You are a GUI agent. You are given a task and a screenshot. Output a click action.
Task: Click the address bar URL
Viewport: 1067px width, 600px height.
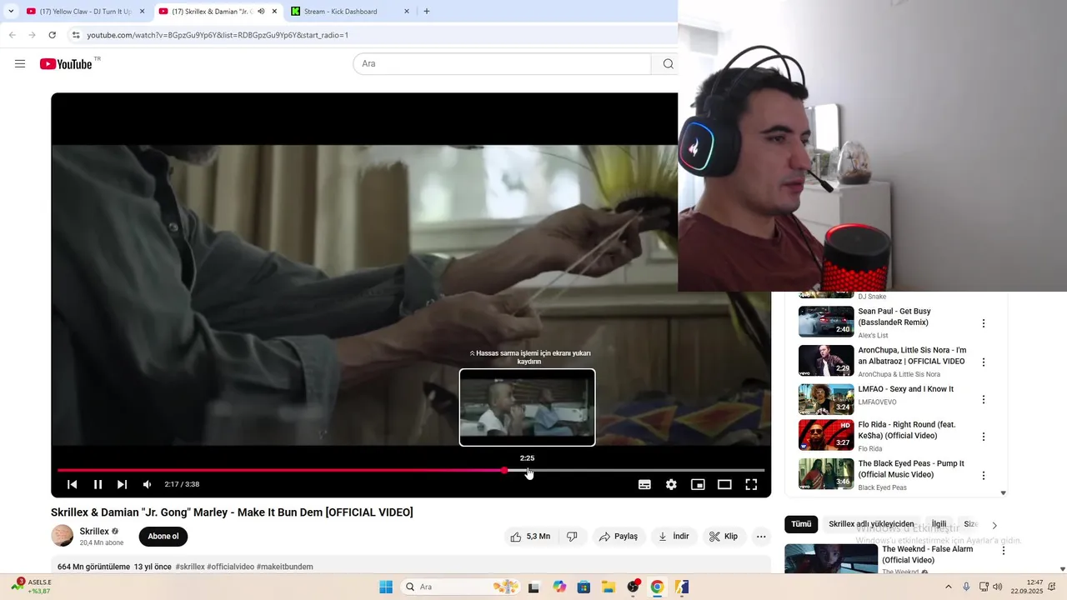(218, 35)
